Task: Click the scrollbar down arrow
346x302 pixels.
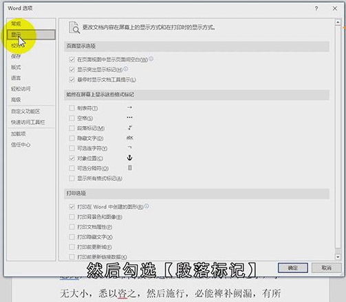Action: (338, 257)
